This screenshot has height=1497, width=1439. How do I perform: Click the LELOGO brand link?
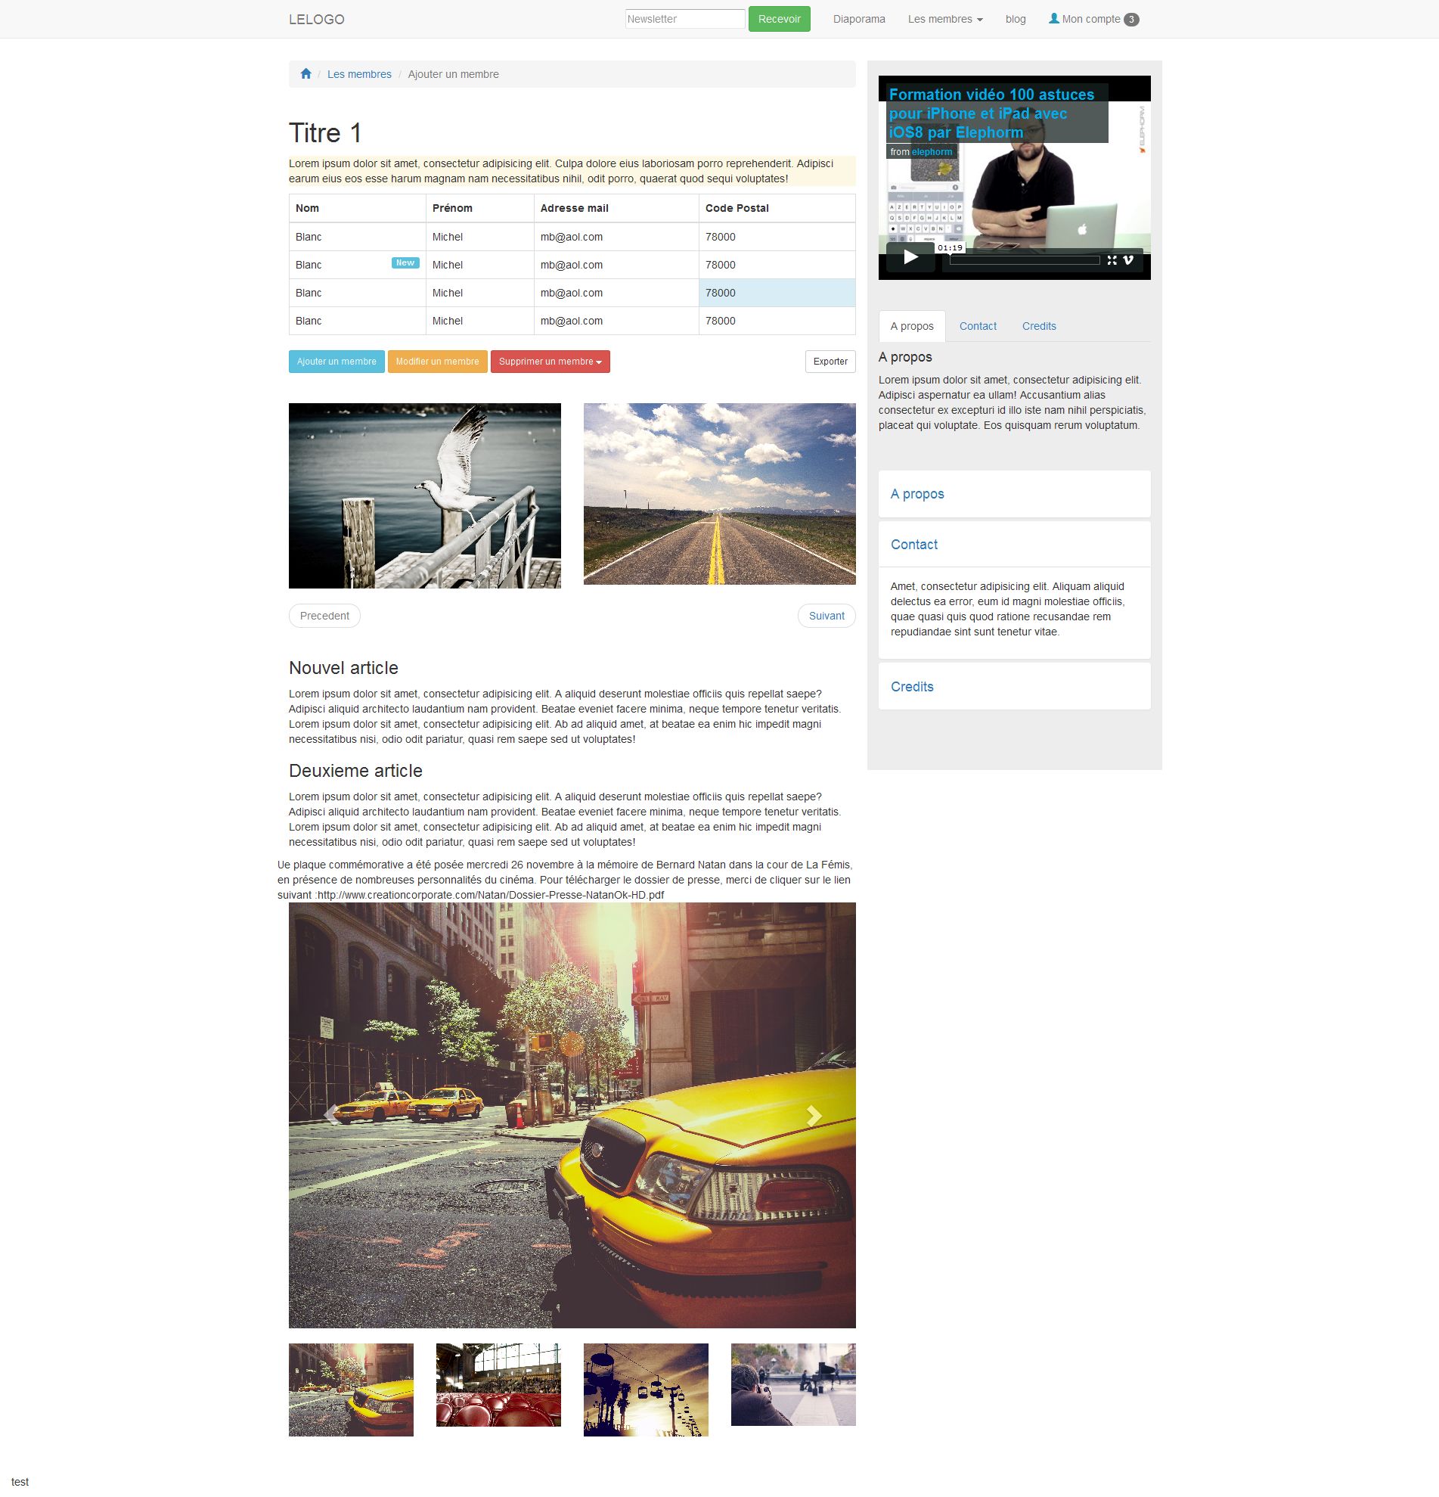[316, 19]
